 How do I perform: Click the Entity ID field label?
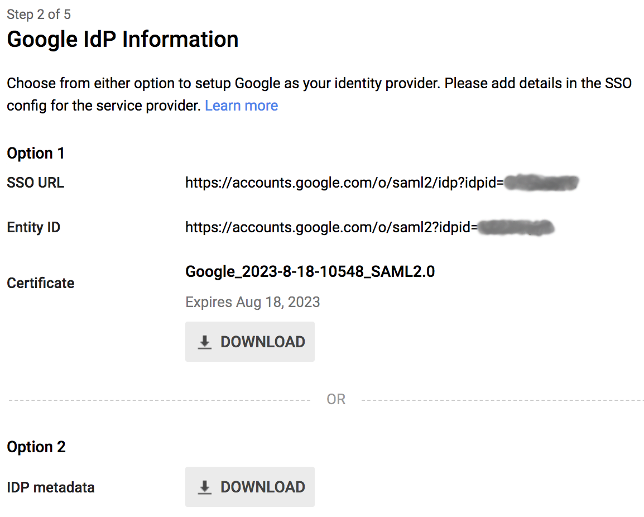tap(33, 227)
